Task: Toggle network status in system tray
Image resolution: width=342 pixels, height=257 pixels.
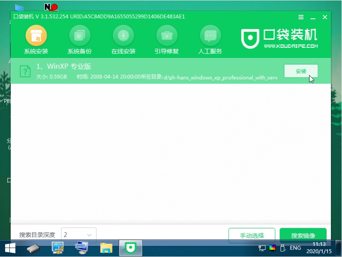Action: (262, 248)
